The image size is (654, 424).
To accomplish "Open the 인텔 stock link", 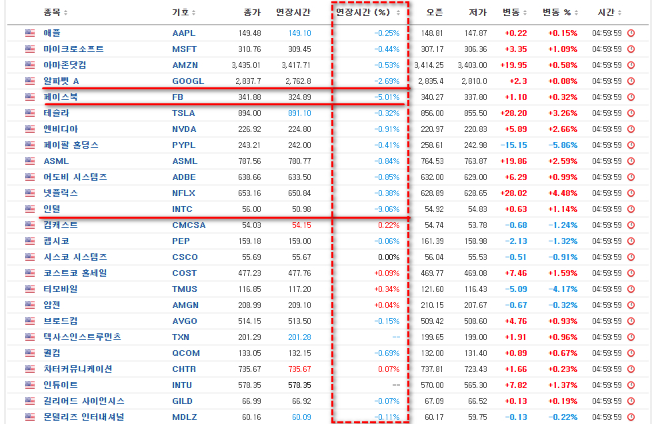I will pos(52,209).
